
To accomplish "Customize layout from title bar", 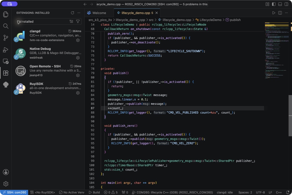I will pyautogui.click(x=267, y=4).
